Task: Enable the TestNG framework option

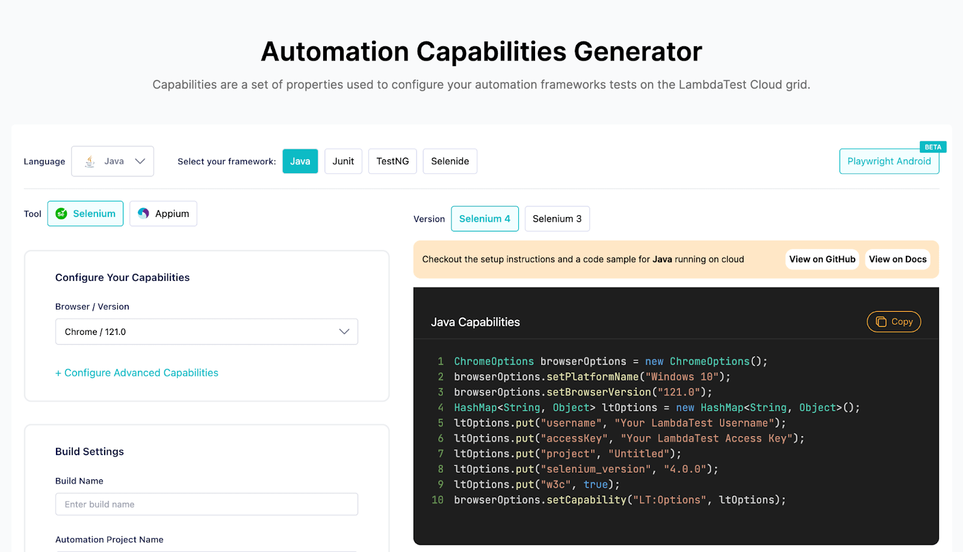Action: [392, 161]
